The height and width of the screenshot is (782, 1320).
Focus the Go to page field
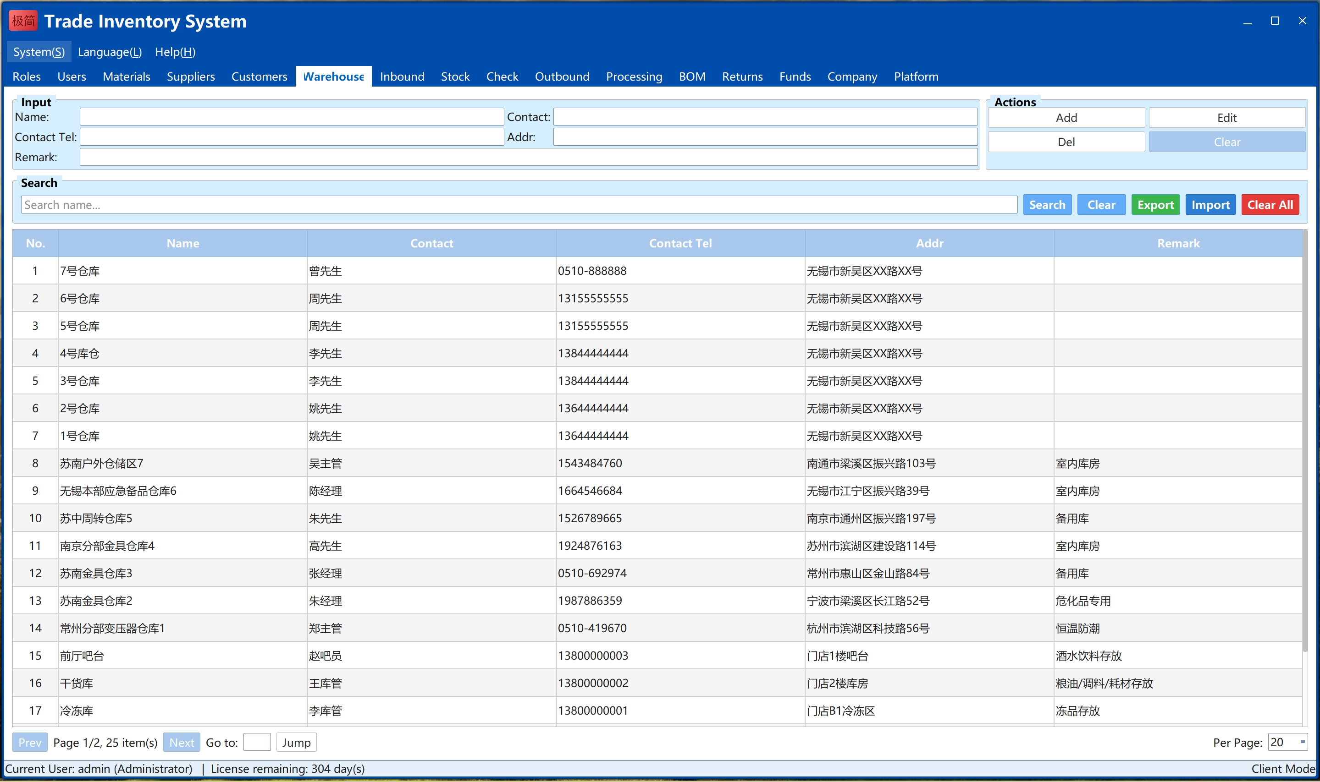[x=257, y=742]
